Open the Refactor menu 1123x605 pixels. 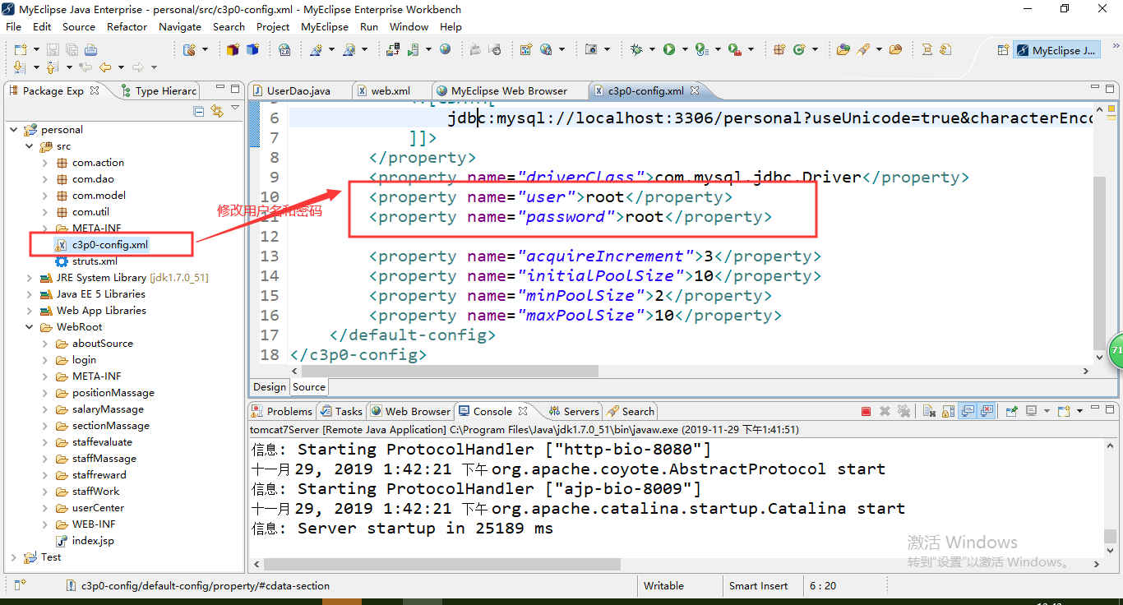pos(127,26)
